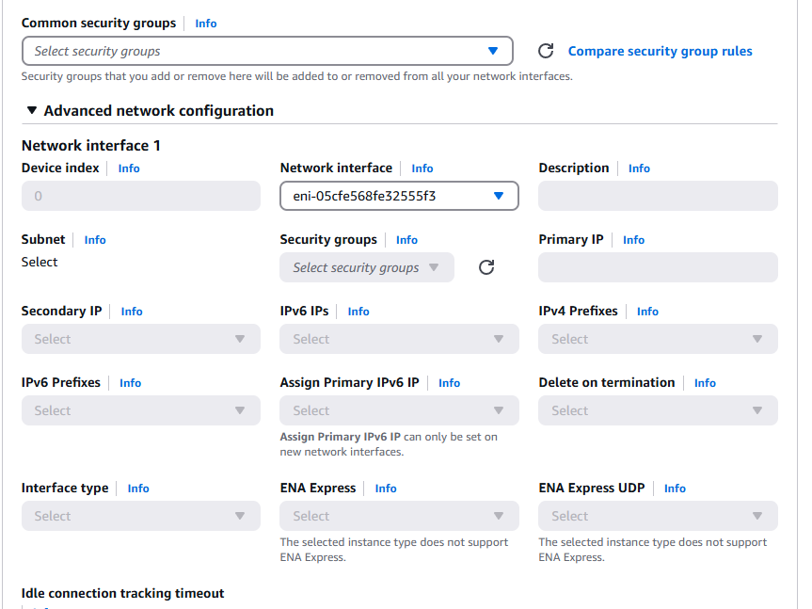The image size is (812, 609).
Task: Open the IPv6 IPs dropdown
Action: pos(399,339)
